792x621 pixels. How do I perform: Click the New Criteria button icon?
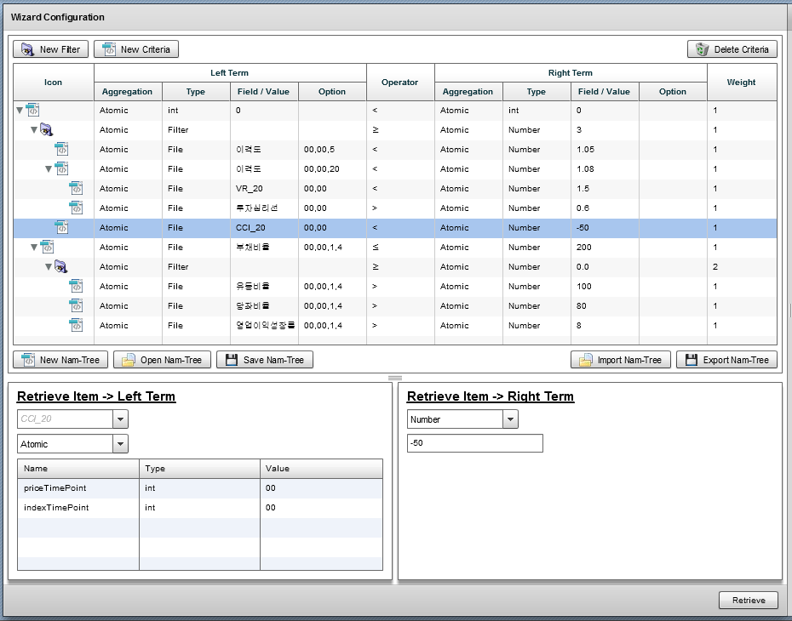(x=108, y=49)
